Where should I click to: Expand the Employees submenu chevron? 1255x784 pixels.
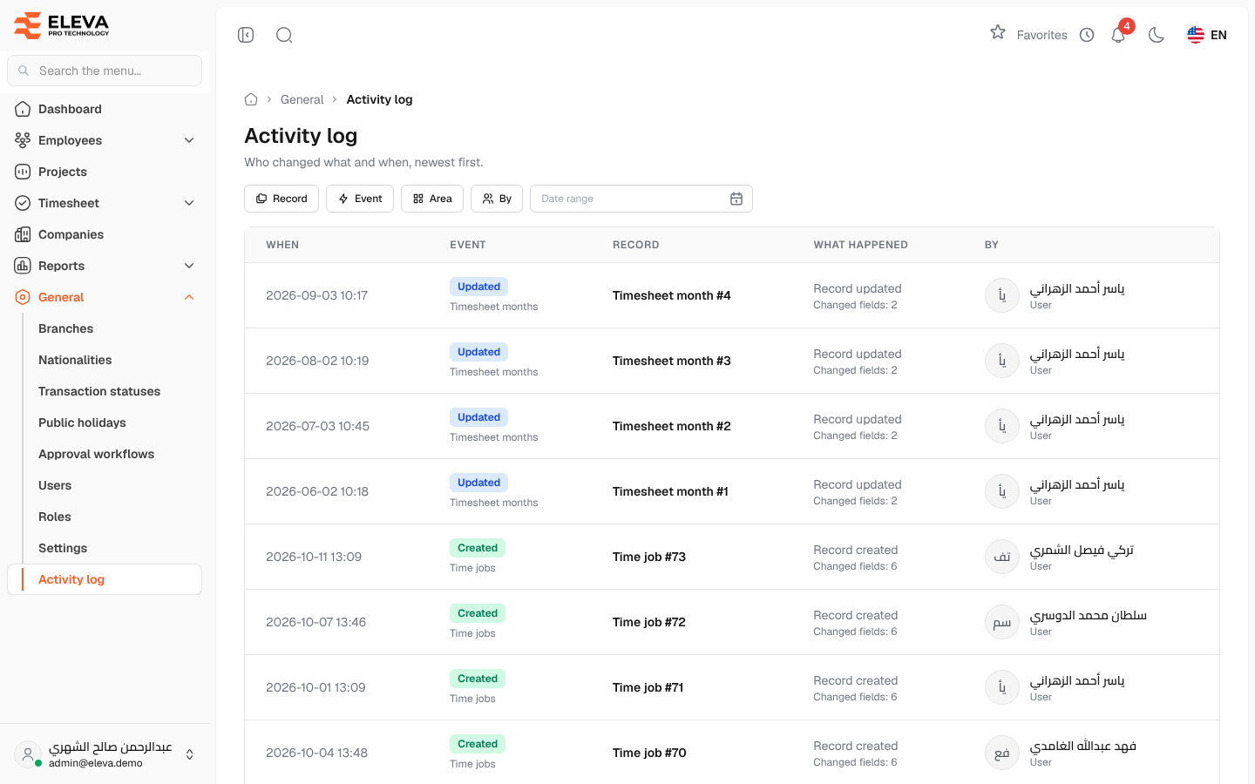click(189, 140)
